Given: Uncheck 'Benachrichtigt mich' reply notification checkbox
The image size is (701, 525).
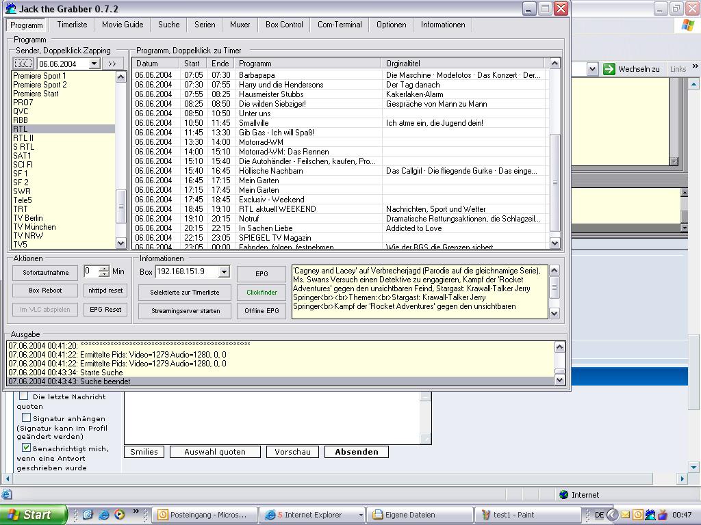Looking at the screenshot, I should 26,448.
